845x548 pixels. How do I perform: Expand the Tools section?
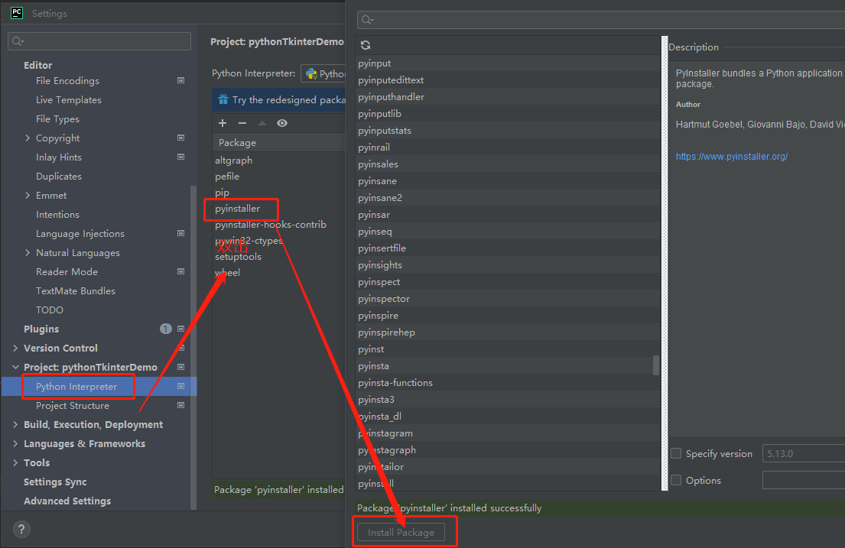pyautogui.click(x=15, y=463)
